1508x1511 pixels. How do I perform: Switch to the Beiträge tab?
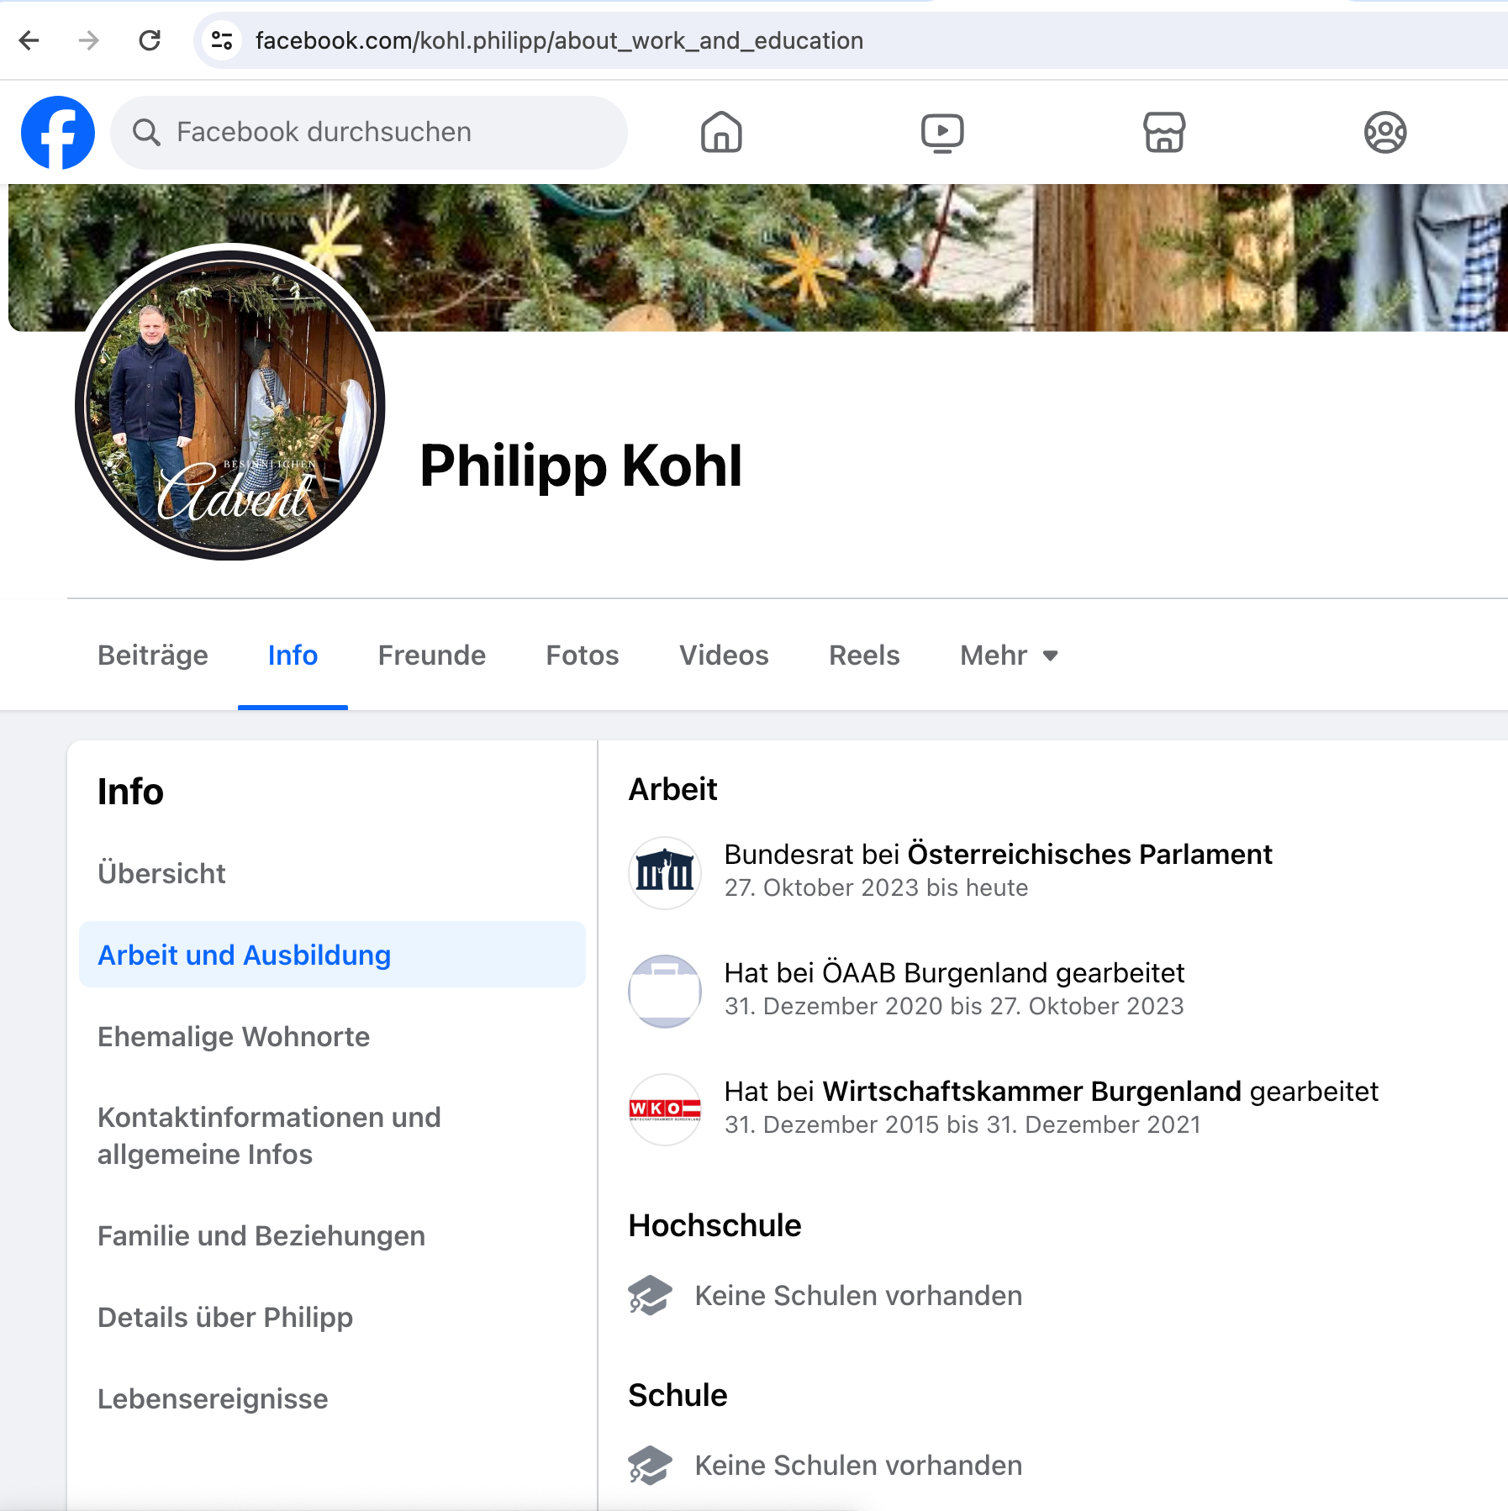(153, 655)
